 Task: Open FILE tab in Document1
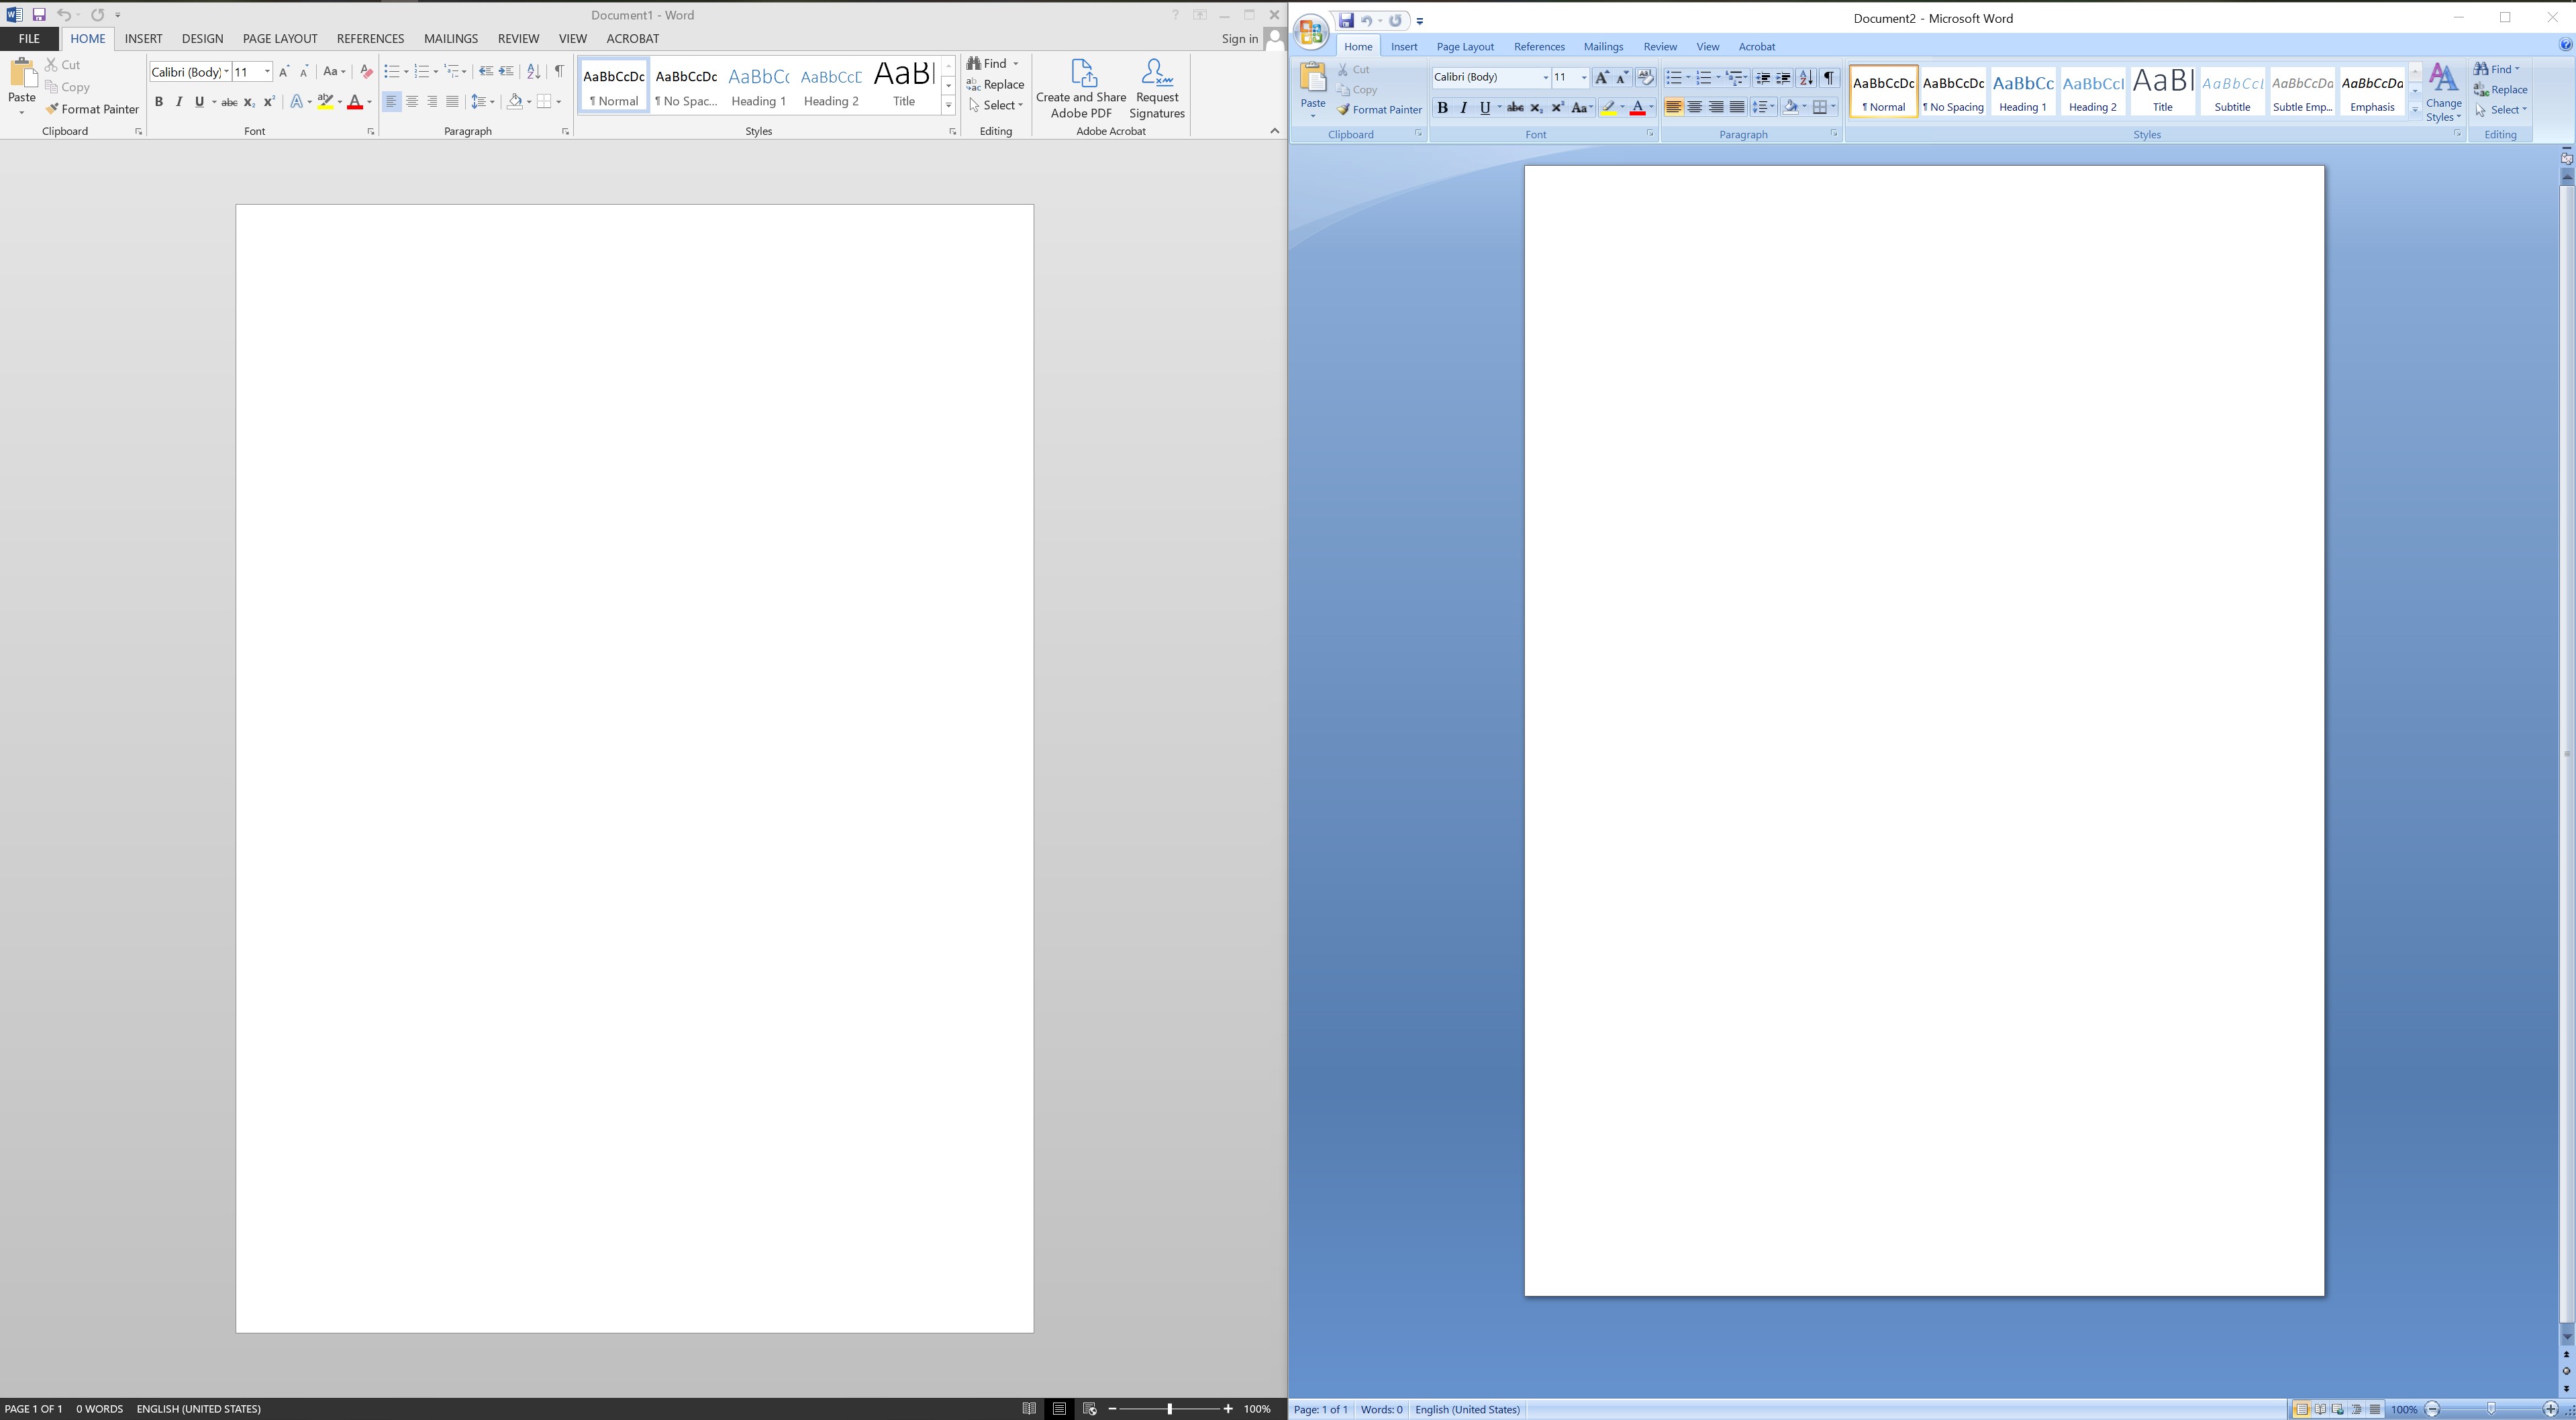(x=29, y=39)
